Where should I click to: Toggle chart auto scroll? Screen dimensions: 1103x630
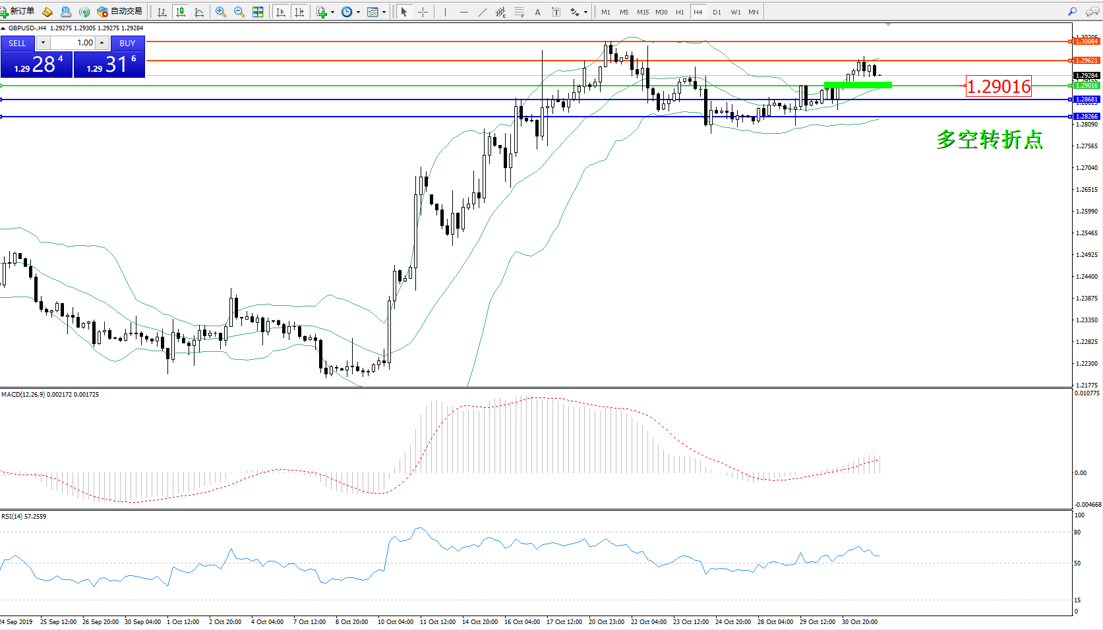281,12
